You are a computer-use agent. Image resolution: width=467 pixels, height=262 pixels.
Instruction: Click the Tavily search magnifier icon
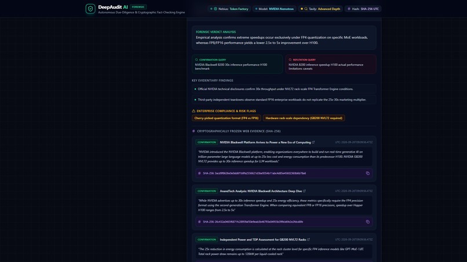(x=306, y=9)
